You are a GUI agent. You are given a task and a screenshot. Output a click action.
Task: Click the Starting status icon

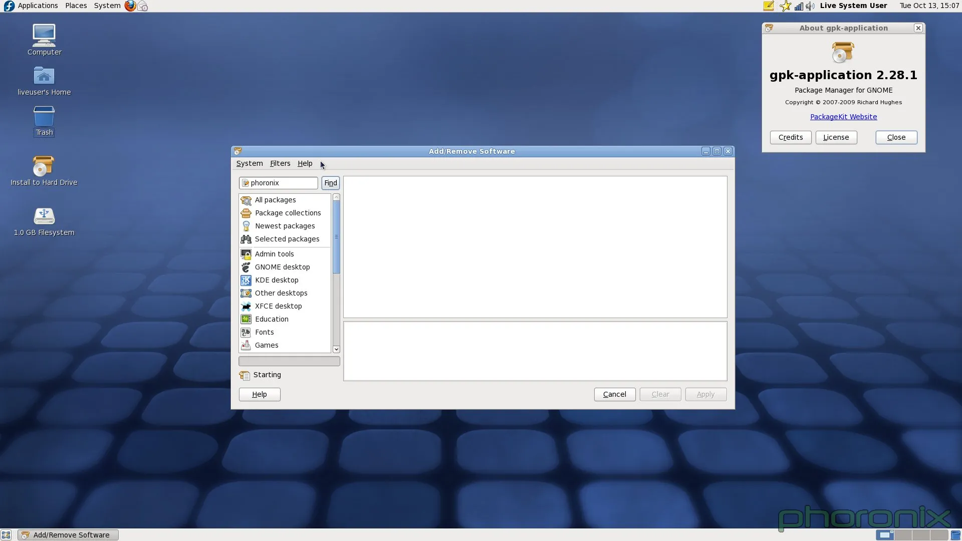pyautogui.click(x=245, y=375)
